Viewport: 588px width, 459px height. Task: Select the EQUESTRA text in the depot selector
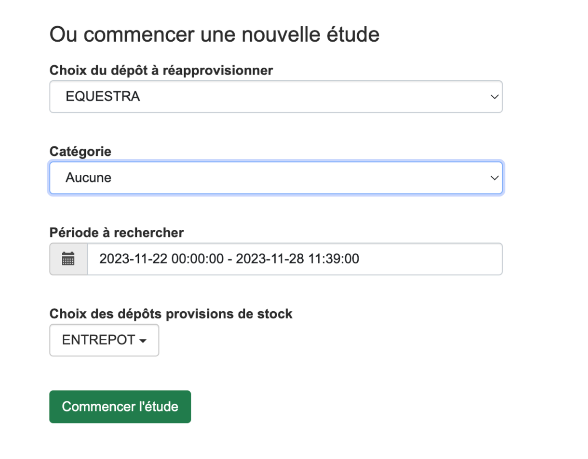[103, 97]
